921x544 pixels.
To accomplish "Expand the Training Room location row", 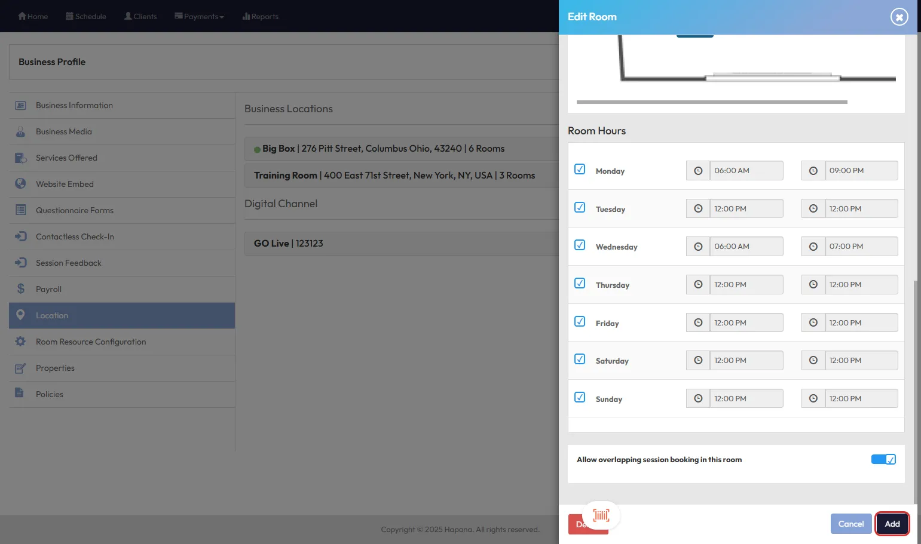I will (394, 176).
